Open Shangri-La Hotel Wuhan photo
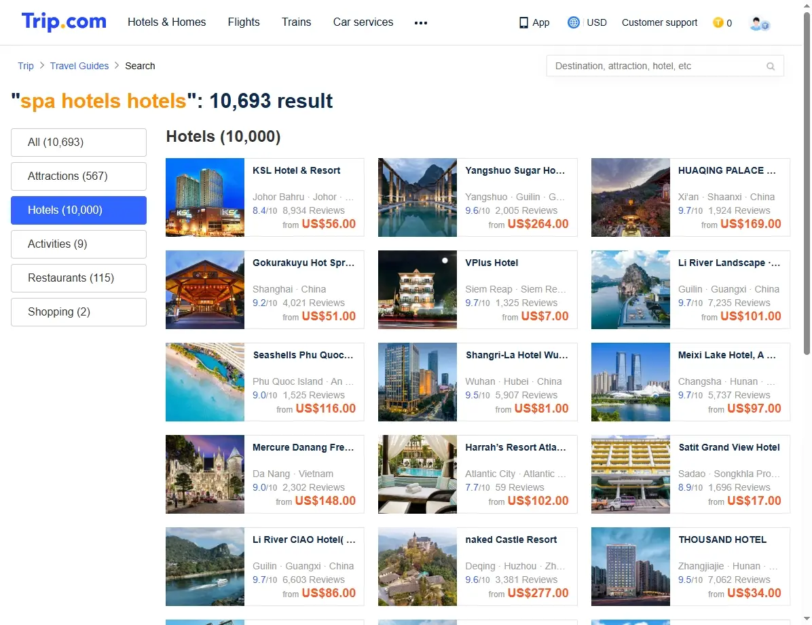 (418, 381)
